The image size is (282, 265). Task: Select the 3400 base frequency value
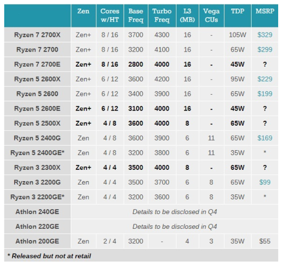[x=136, y=94]
